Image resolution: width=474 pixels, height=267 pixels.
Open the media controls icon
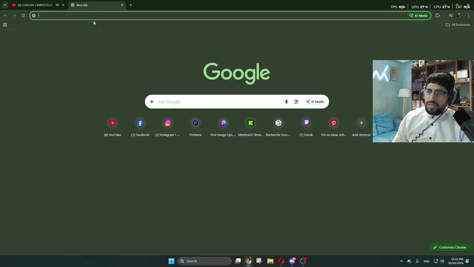[x=451, y=16]
